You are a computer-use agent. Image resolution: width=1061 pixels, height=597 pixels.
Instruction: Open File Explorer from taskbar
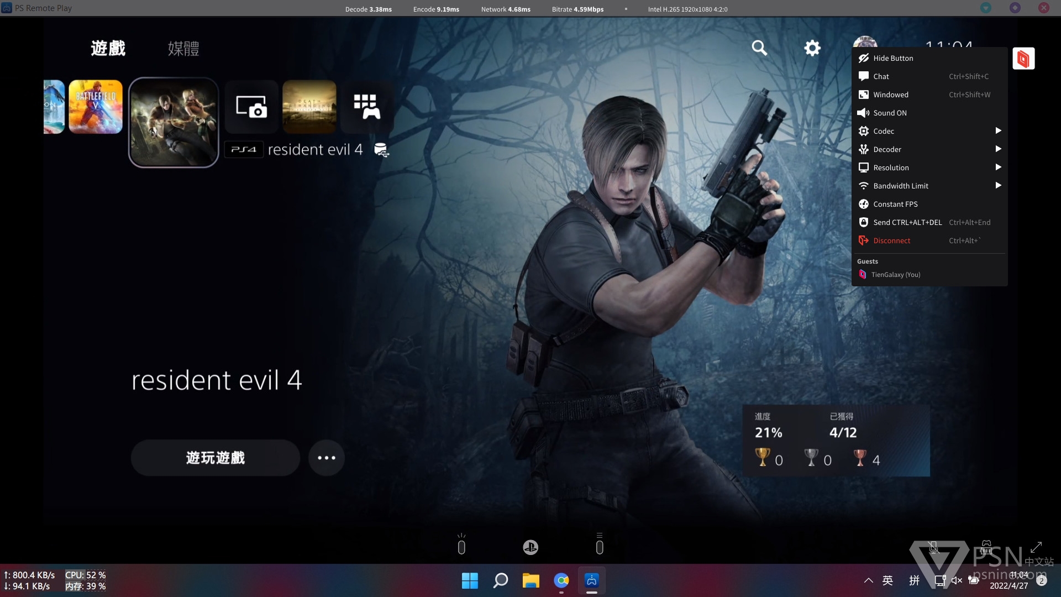coord(531,580)
